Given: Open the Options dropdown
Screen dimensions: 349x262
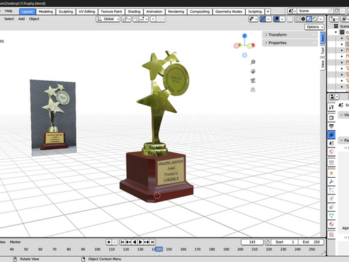Looking at the screenshot, I should point(314,27).
